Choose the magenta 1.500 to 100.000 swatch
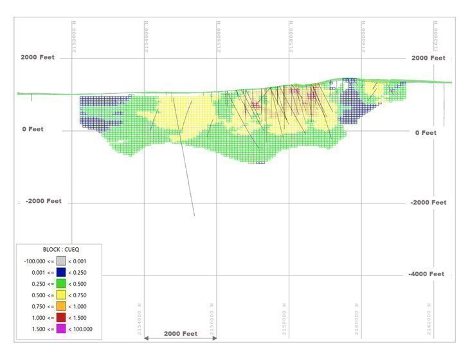 [x=61, y=329]
